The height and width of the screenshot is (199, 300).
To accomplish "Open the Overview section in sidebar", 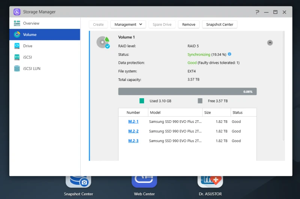I will (x=45, y=23).
